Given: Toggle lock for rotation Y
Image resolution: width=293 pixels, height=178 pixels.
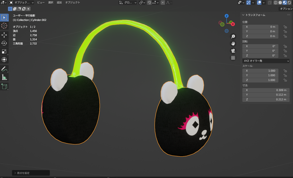Looking at the screenshot, I should tap(285, 51).
